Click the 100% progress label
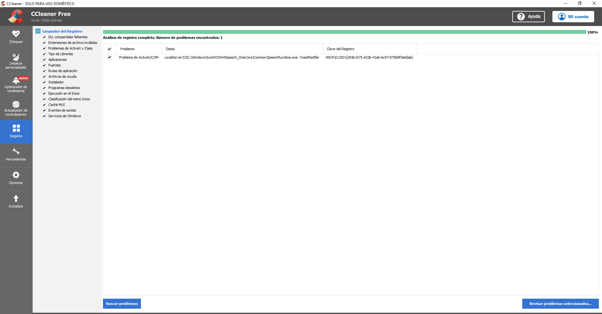602x314 pixels. pyautogui.click(x=593, y=32)
